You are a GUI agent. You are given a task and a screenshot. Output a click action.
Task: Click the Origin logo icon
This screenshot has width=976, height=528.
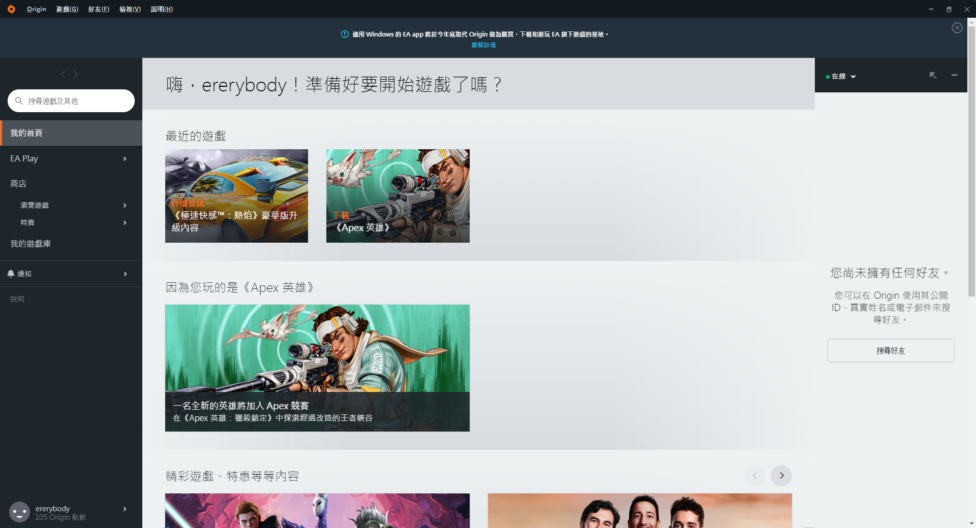tap(11, 9)
